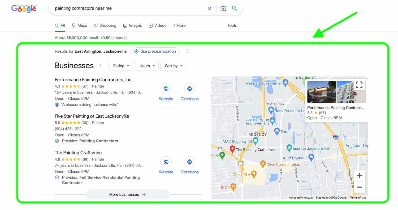Open the Rating filter dropdown

[121, 66]
